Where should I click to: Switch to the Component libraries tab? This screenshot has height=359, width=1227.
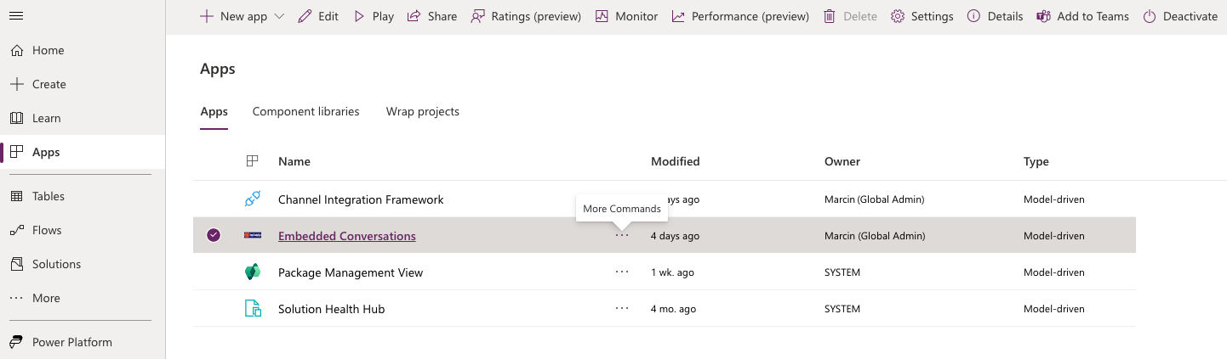click(x=306, y=111)
